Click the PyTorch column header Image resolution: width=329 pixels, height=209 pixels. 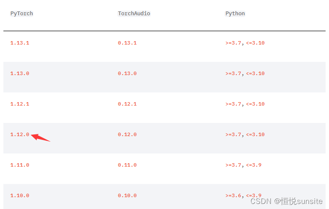22,14
